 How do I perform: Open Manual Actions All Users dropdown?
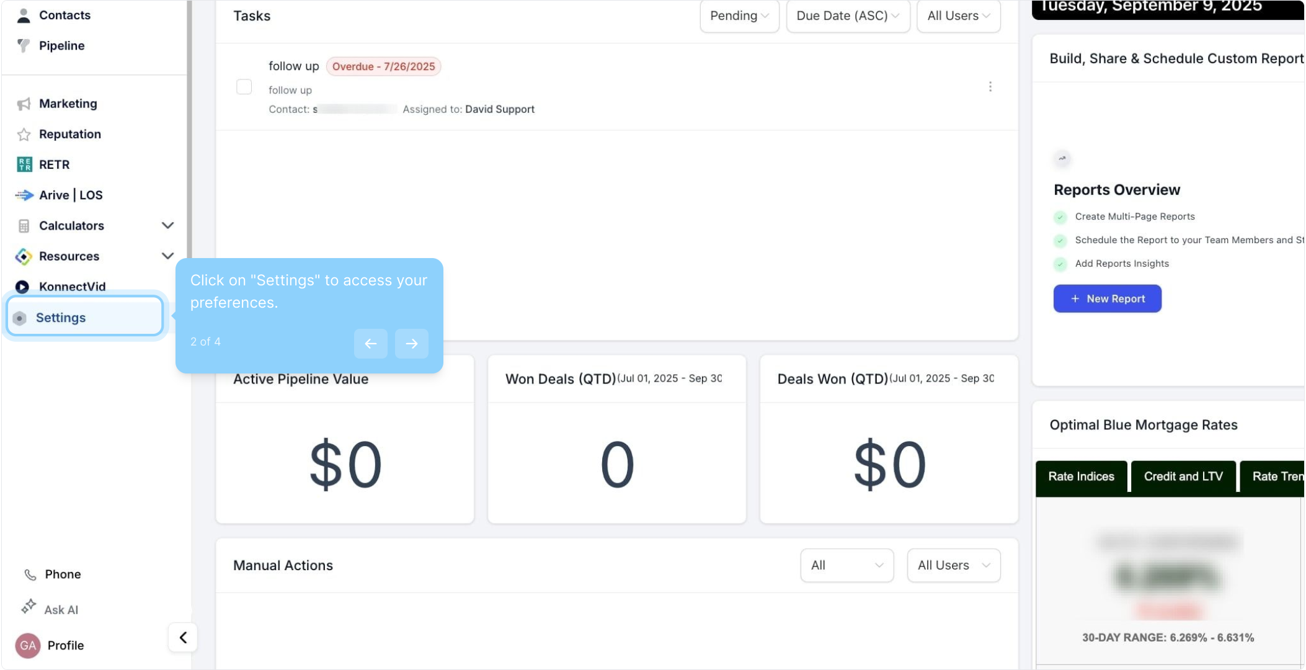(953, 565)
